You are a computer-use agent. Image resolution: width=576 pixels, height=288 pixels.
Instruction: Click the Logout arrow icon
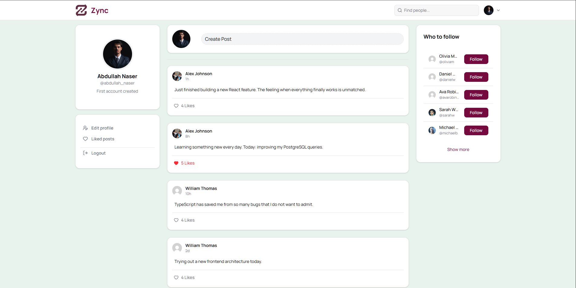coord(86,153)
